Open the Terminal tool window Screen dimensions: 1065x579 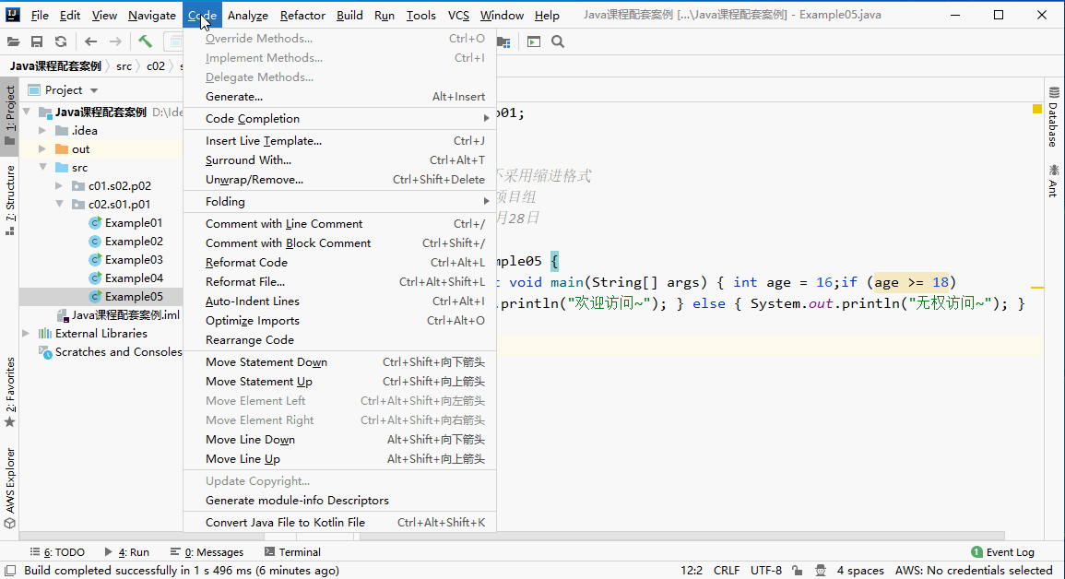(292, 552)
